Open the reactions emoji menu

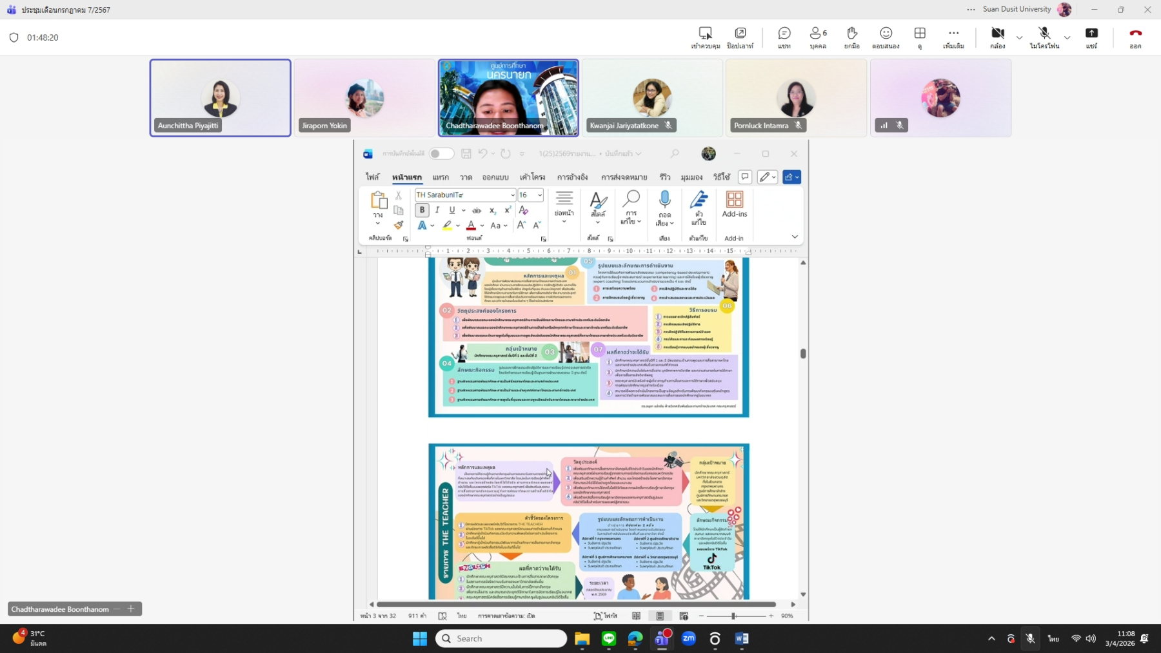pyautogui.click(x=886, y=37)
